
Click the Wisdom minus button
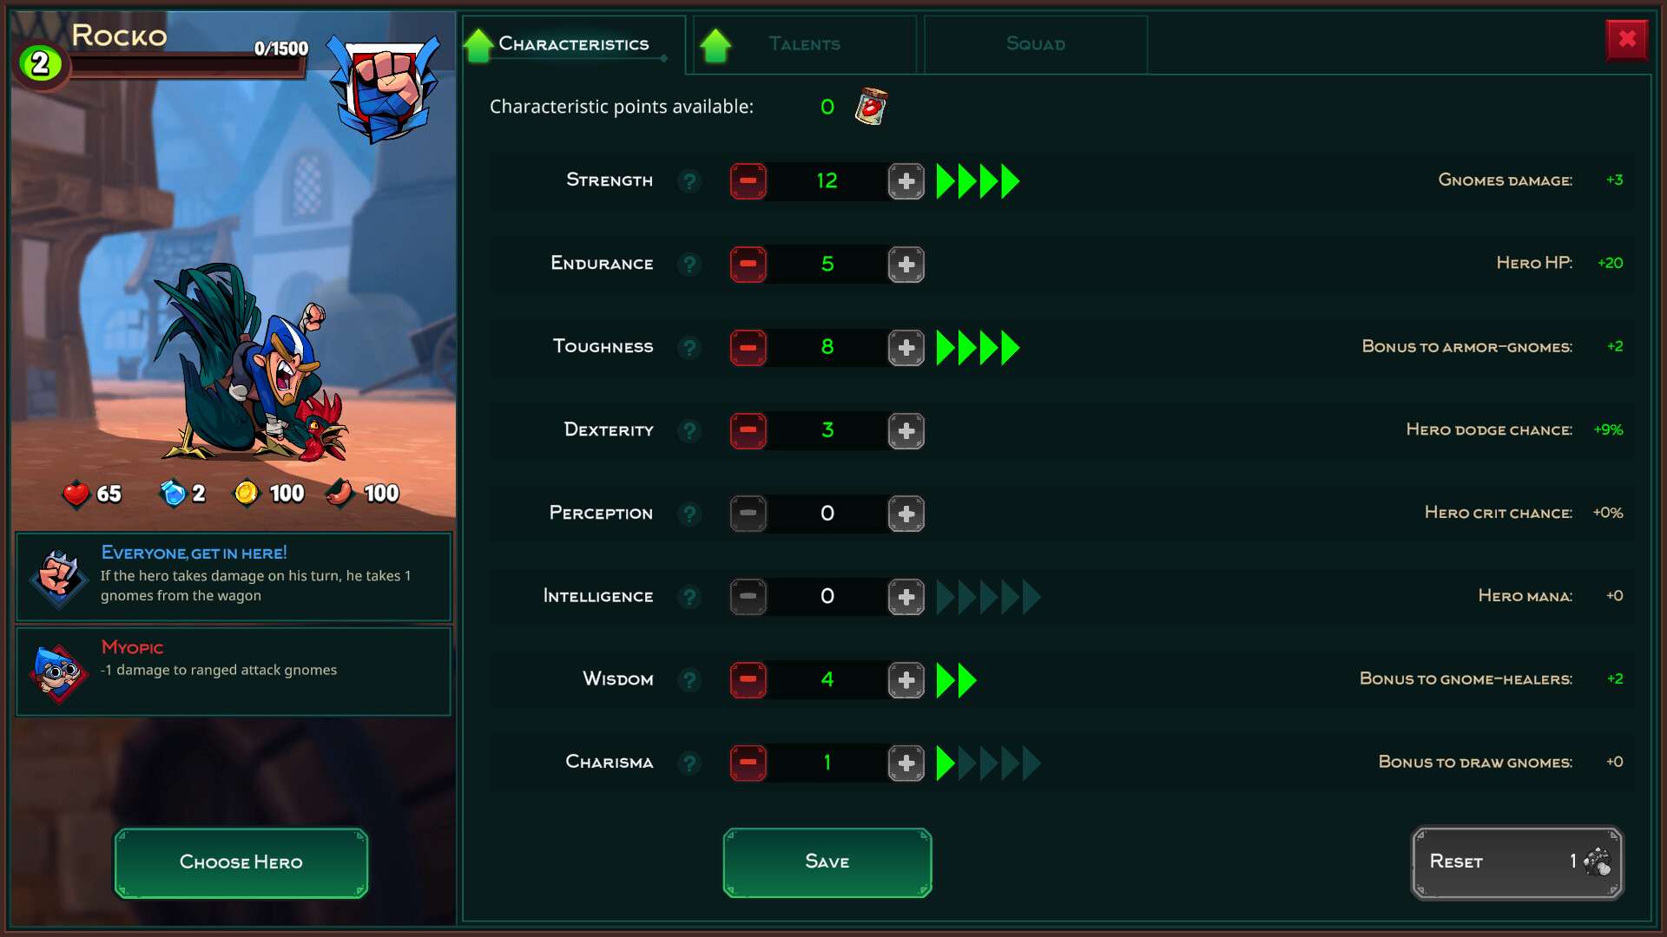point(747,678)
